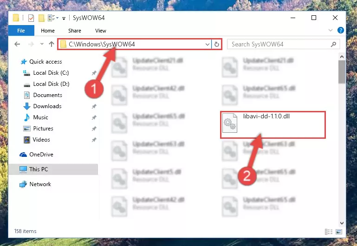The image size is (357, 246).
Task: Click the search magnifier icon
Action: coord(333,44)
